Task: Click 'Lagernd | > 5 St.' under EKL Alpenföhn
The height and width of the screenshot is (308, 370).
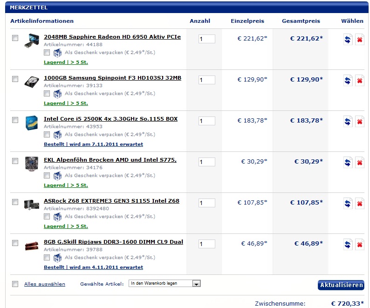Action: point(66,185)
